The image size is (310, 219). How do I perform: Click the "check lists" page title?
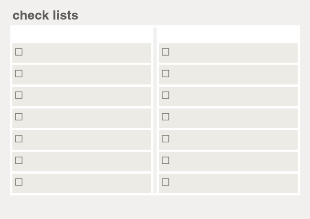[45, 15]
